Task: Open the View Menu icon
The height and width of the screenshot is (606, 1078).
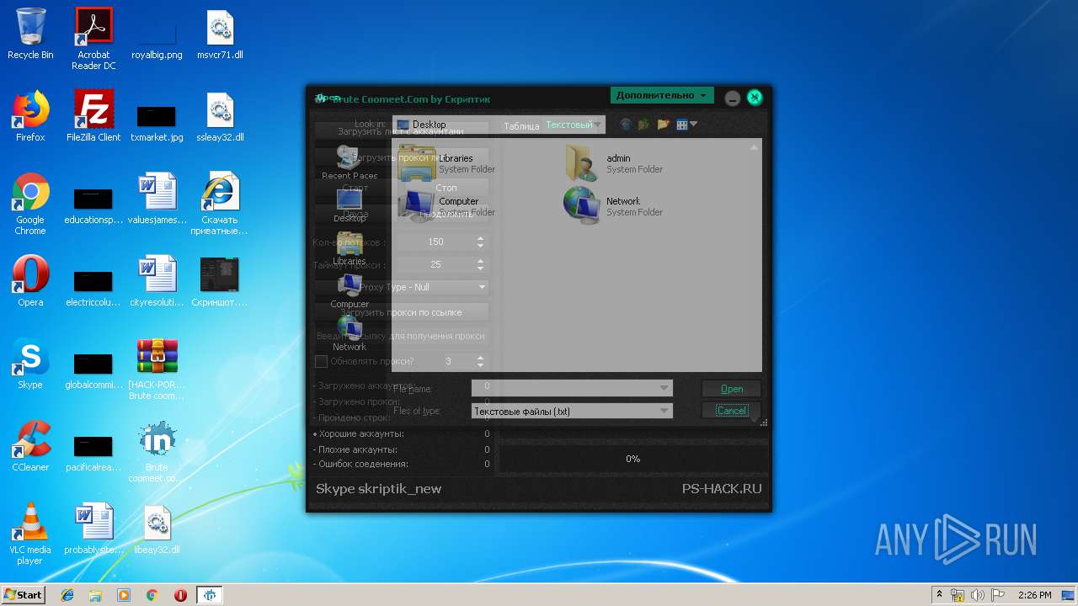Action: click(x=682, y=125)
